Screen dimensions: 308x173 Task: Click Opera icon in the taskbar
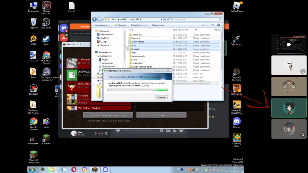[x=74, y=170]
